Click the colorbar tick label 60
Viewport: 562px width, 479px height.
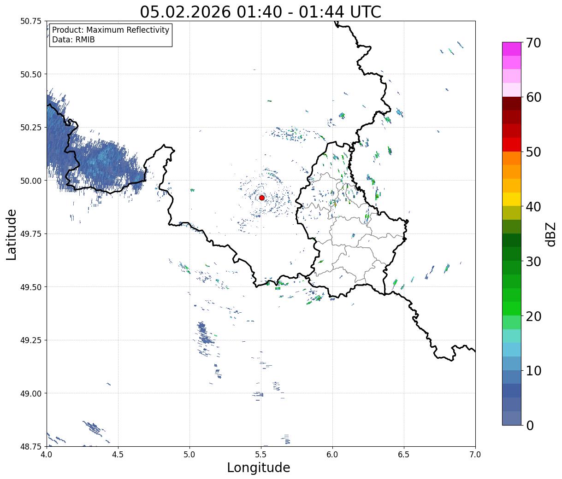click(x=533, y=97)
